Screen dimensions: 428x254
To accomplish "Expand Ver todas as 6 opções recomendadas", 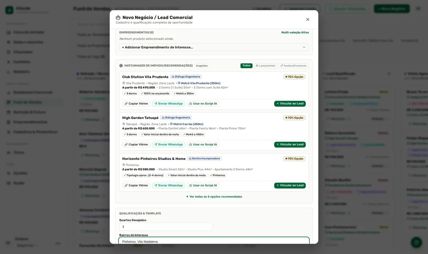I will tap(214, 197).
